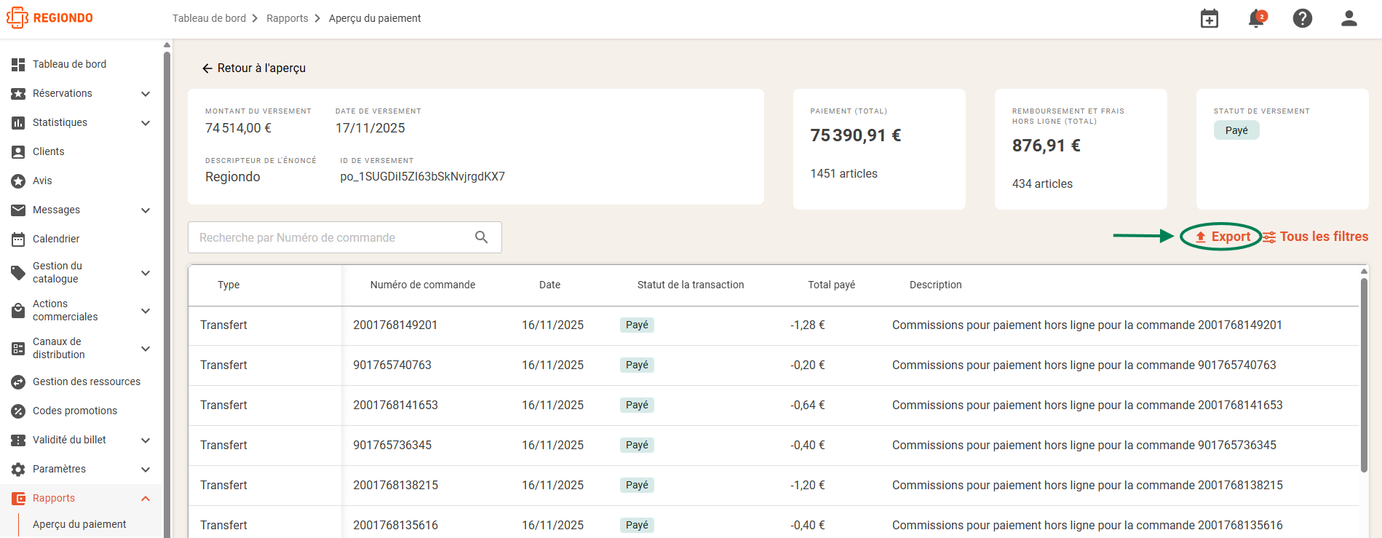Click Tableau de bord breadcrumb link
The image size is (1382, 538).
pos(209,18)
